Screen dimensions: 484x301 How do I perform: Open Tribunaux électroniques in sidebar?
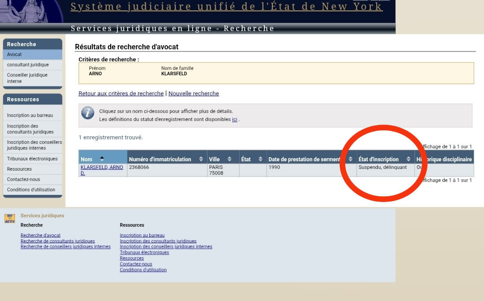(32, 159)
